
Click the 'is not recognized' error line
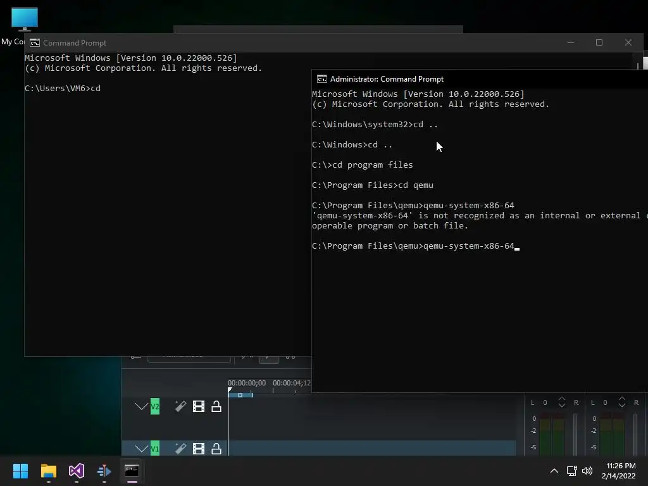480,216
